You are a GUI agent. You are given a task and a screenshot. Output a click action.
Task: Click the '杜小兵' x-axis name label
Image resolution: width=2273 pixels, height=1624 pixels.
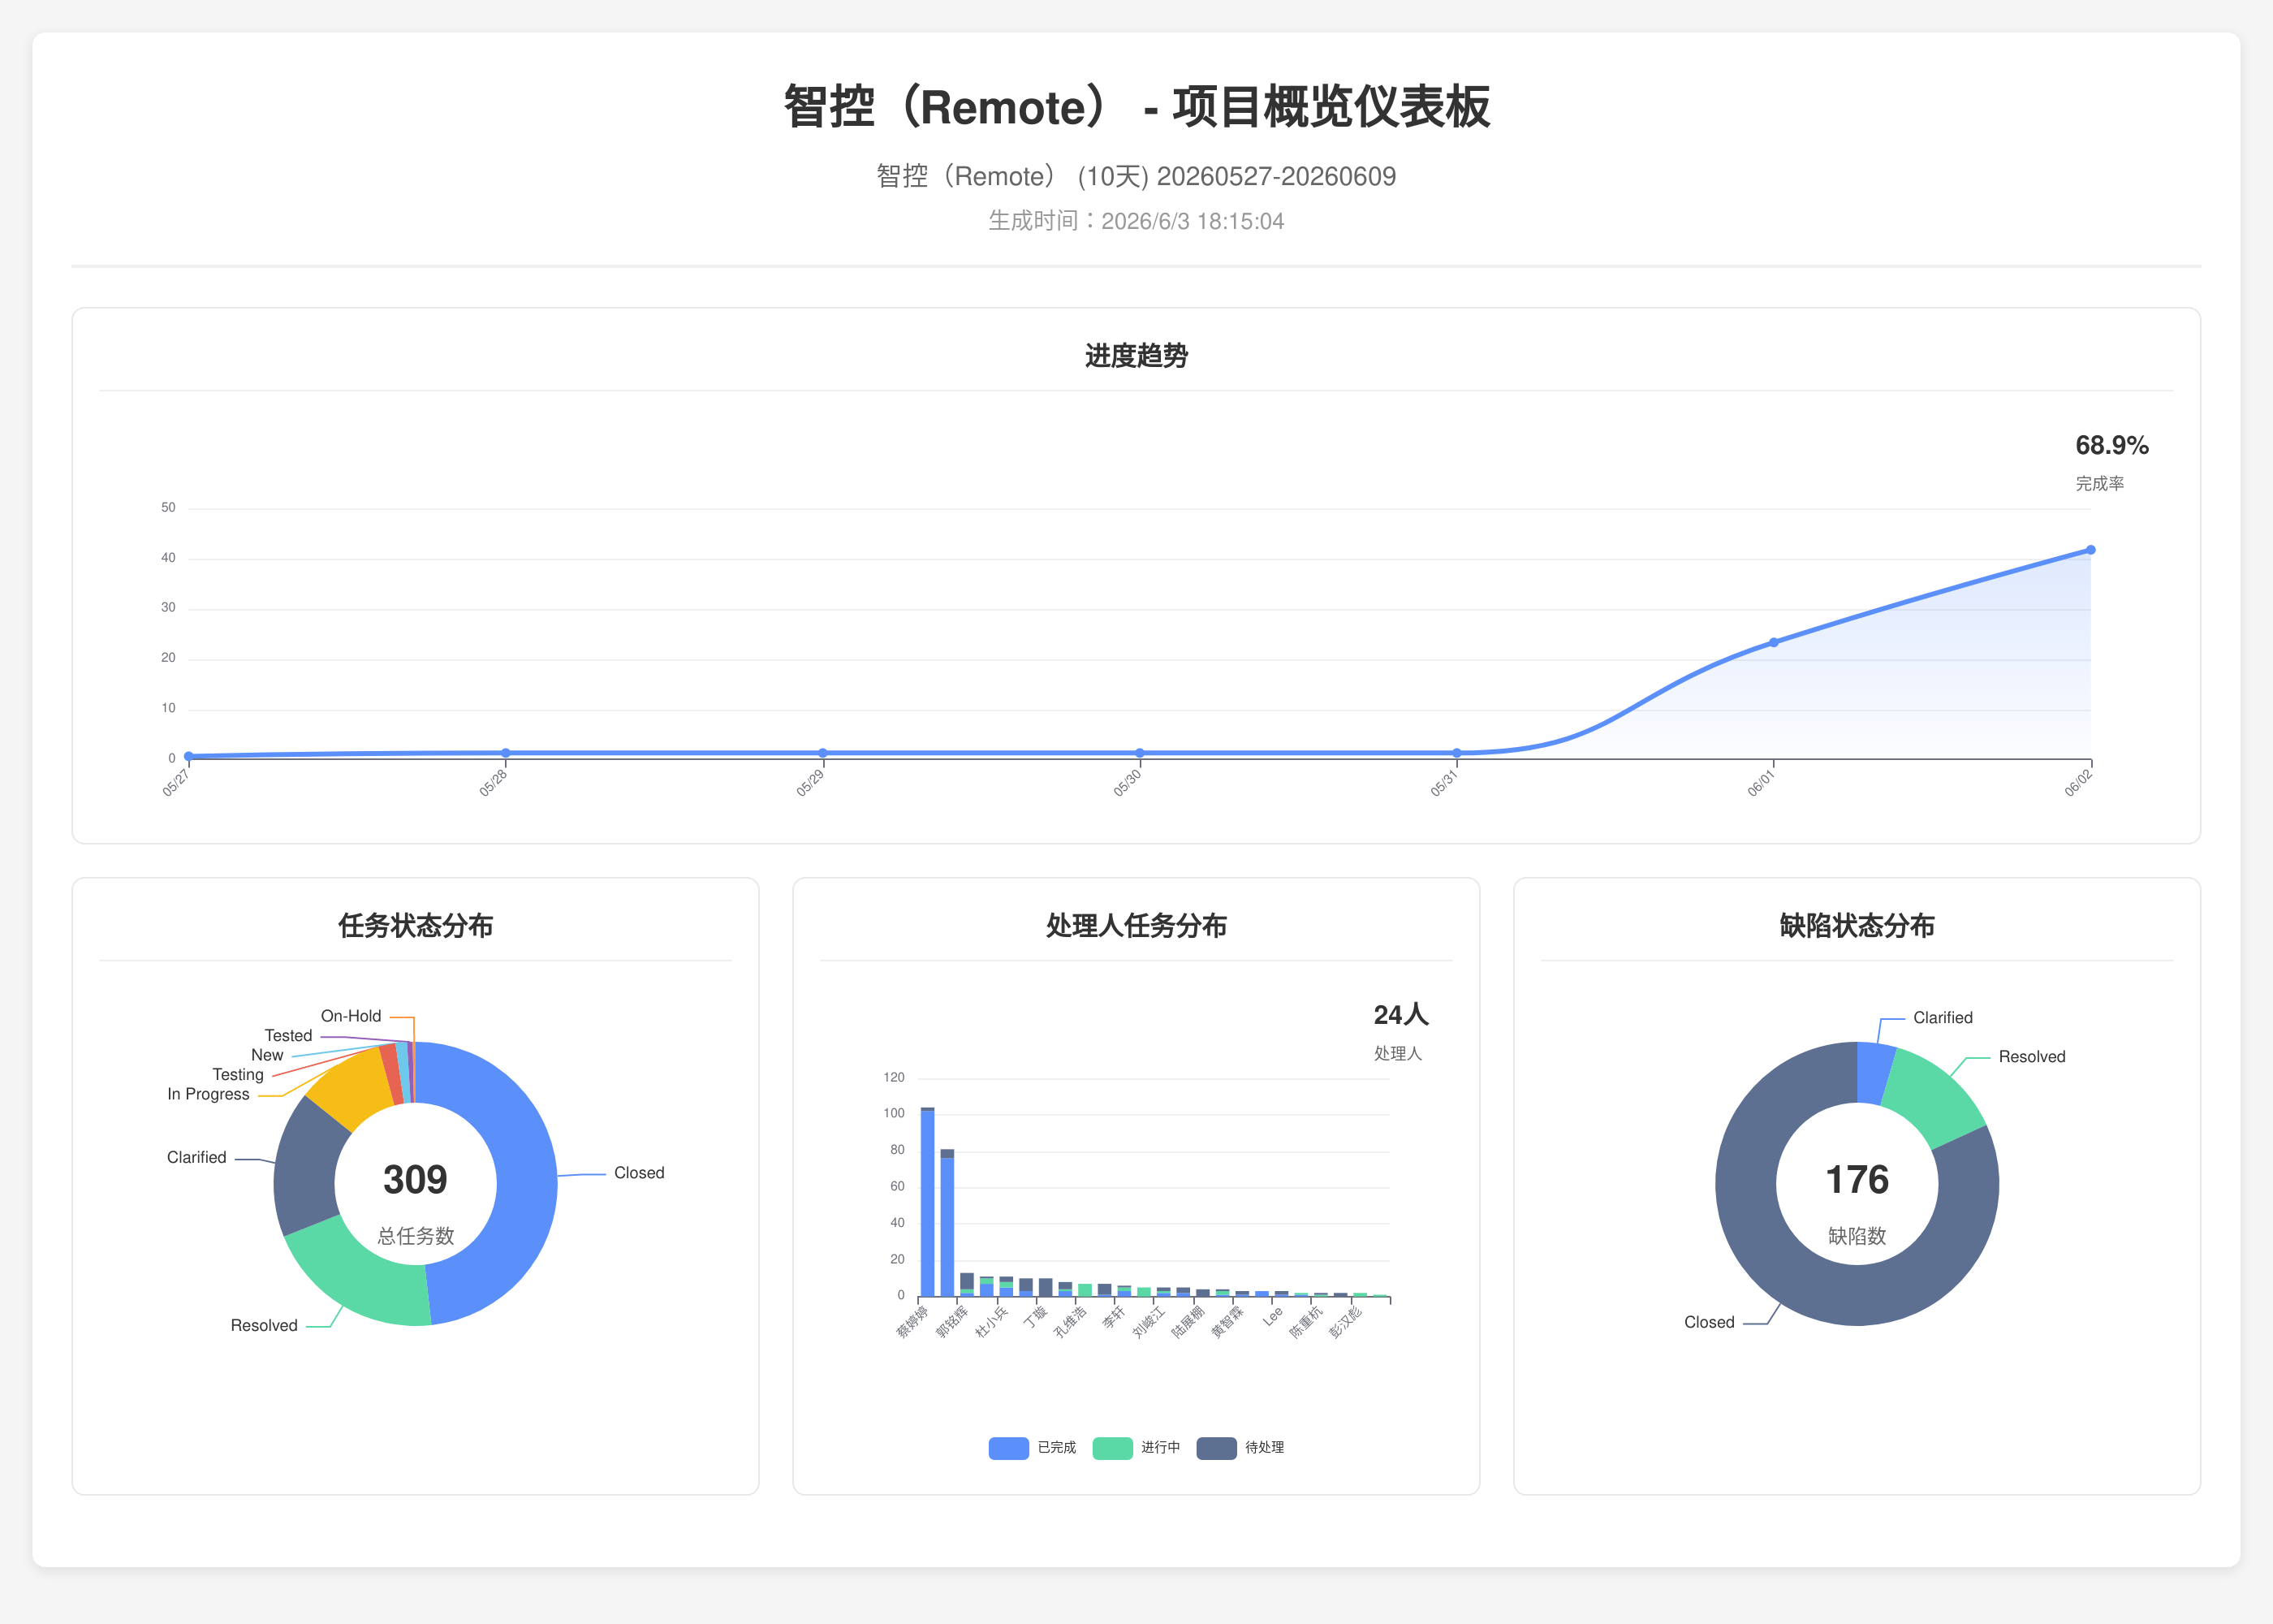click(x=990, y=1321)
